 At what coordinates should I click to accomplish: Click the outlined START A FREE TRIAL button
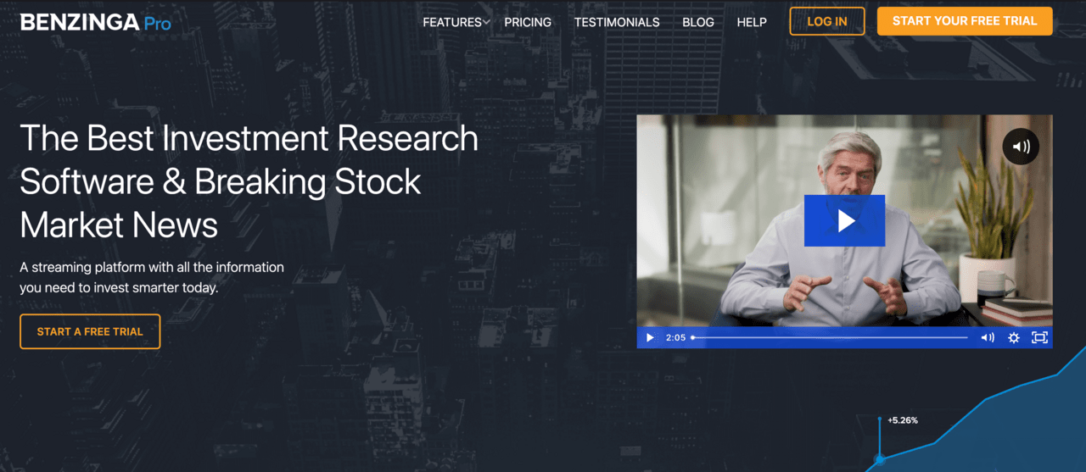pos(90,331)
